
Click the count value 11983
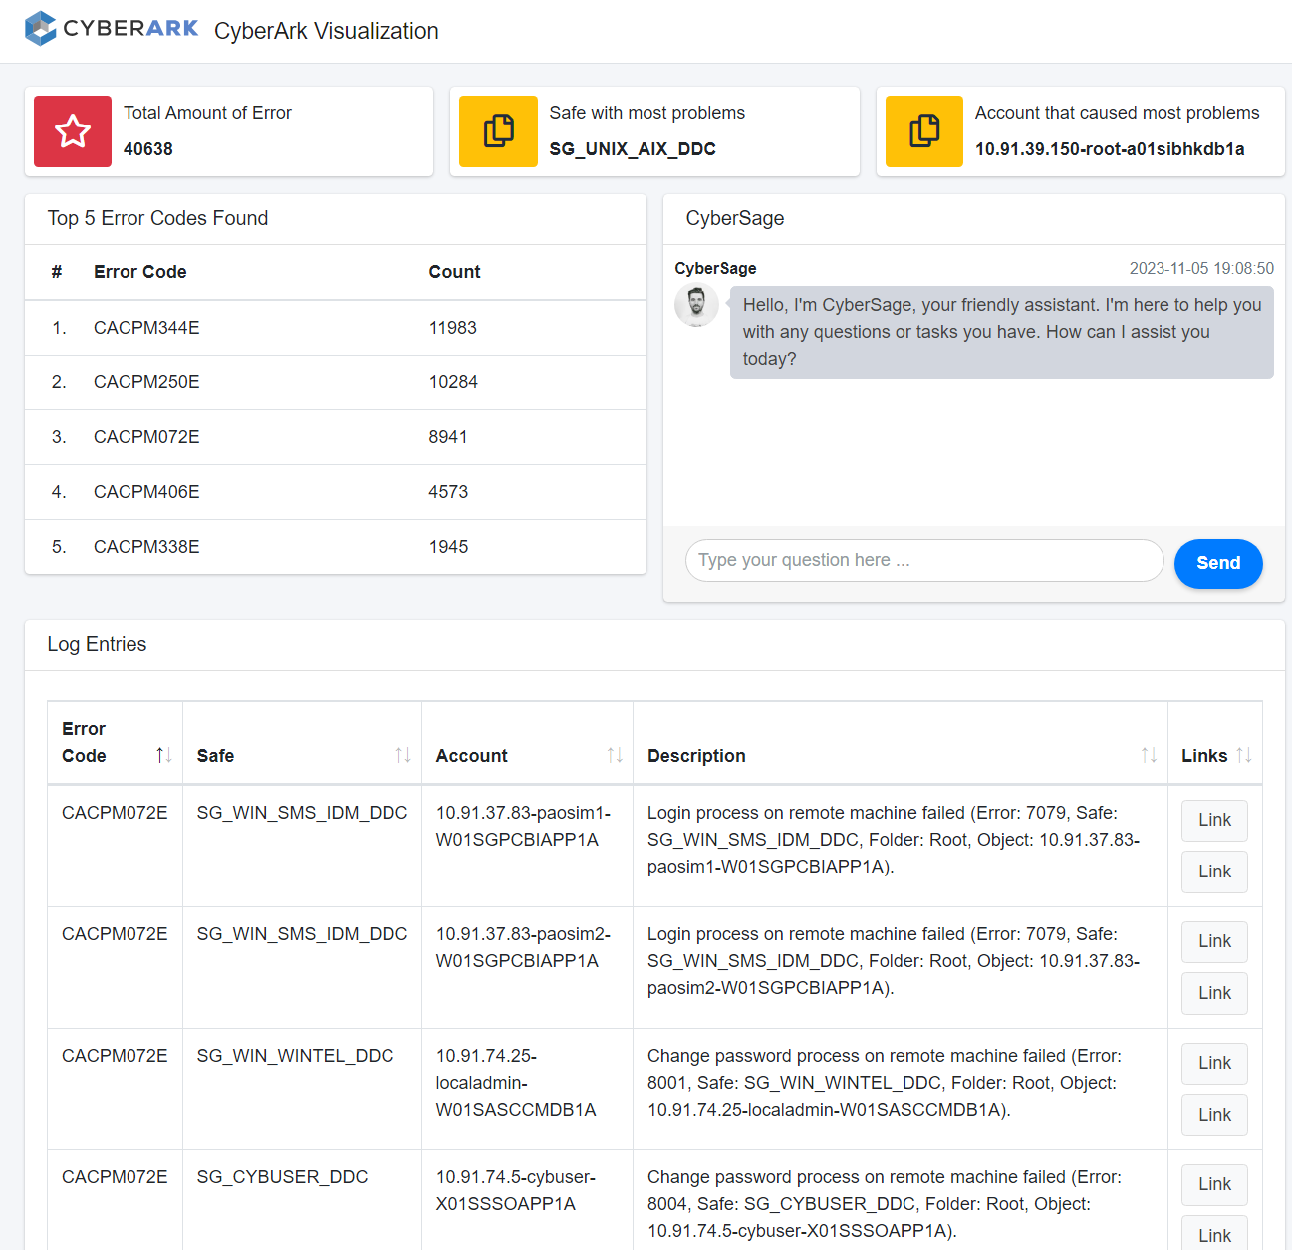[453, 328]
